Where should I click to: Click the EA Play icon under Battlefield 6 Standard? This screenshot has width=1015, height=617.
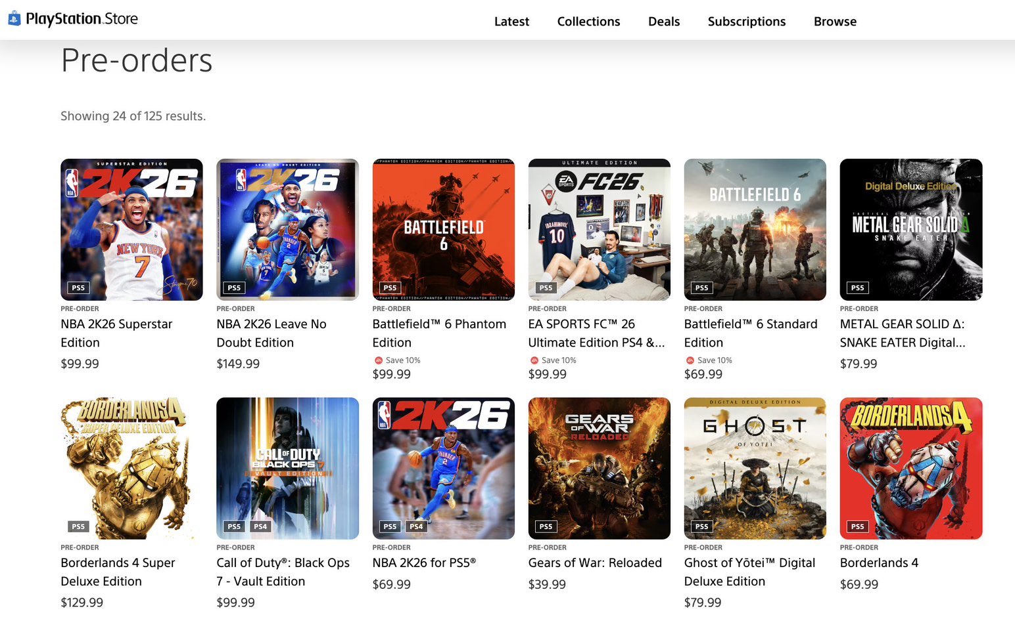click(x=690, y=360)
